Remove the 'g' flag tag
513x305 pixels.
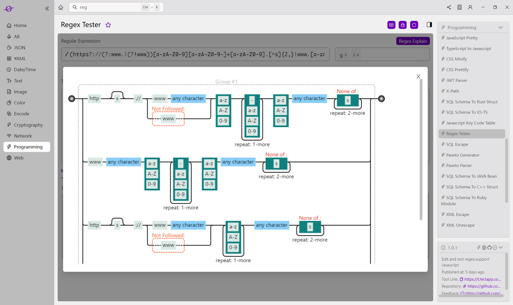(x=346, y=55)
